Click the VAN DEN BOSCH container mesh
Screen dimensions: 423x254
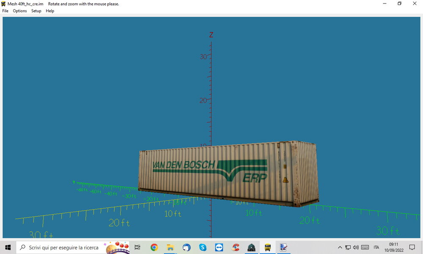[x=228, y=174]
